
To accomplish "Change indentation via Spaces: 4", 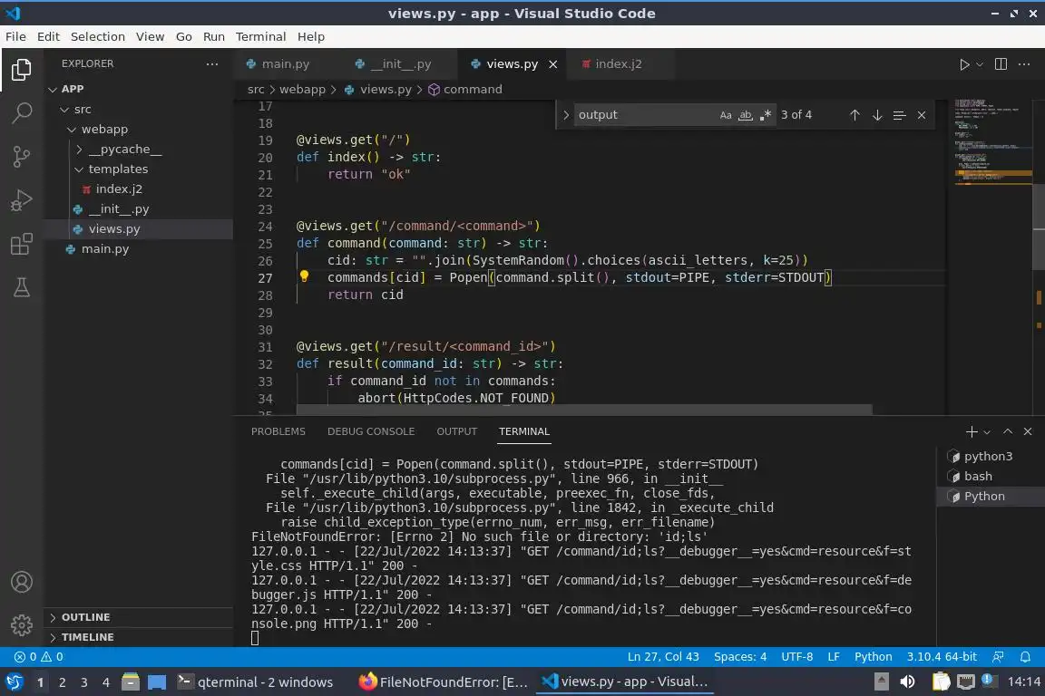I will click(740, 657).
